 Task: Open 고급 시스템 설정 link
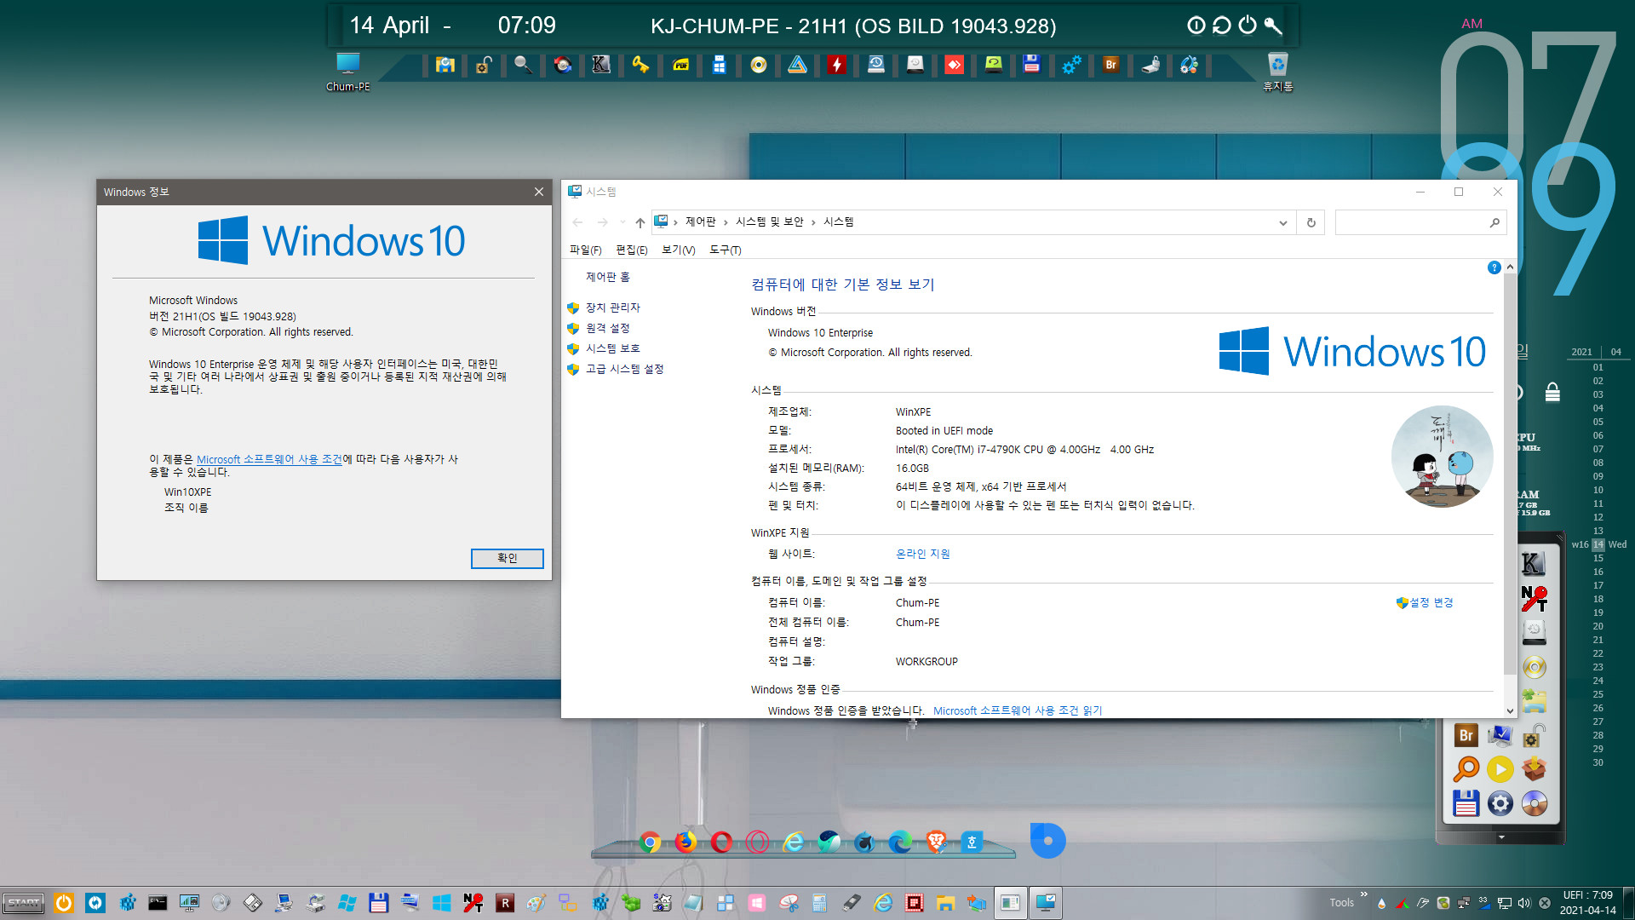[624, 369]
